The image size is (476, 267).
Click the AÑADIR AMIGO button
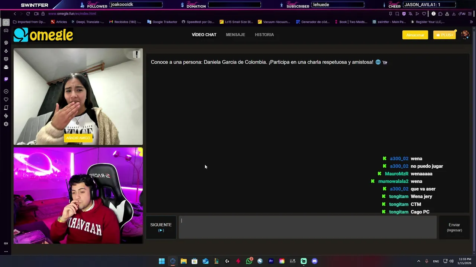[78, 138]
